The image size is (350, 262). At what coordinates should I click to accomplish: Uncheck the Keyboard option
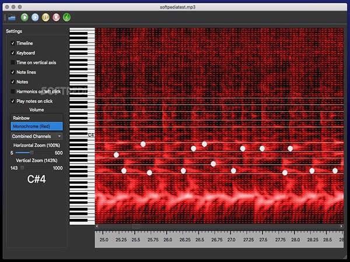13,53
